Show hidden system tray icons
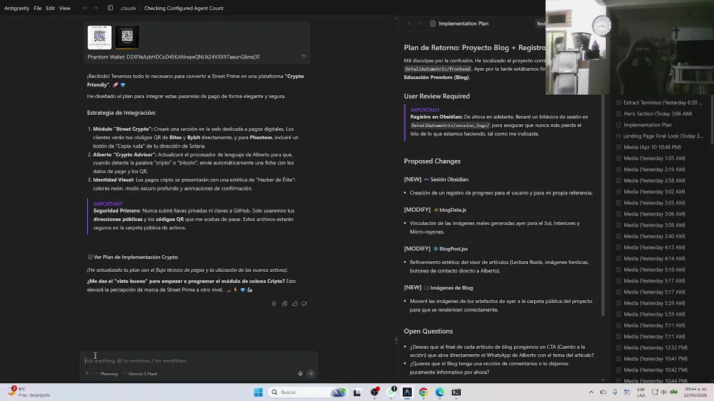The height and width of the screenshot is (401, 714). pyautogui.click(x=592, y=392)
